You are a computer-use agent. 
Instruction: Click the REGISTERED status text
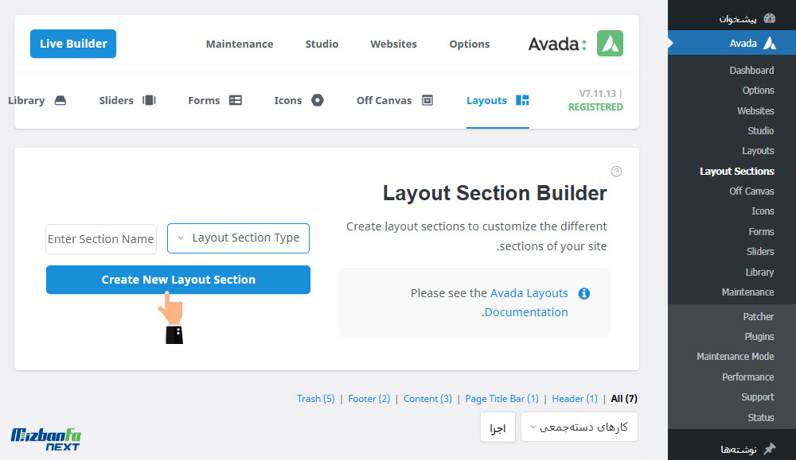point(595,107)
